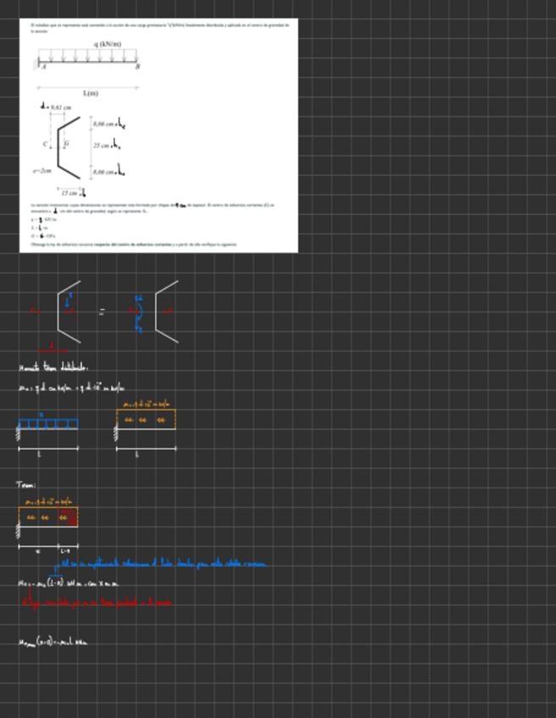The image size is (556, 718).
Task: Click the q (kN/m) load label
Action: point(106,44)
